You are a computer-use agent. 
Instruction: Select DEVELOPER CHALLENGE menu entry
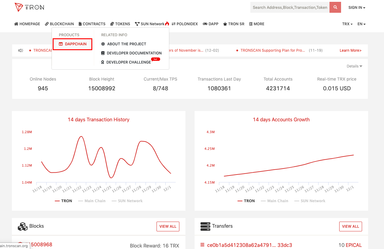click(126, 62)
